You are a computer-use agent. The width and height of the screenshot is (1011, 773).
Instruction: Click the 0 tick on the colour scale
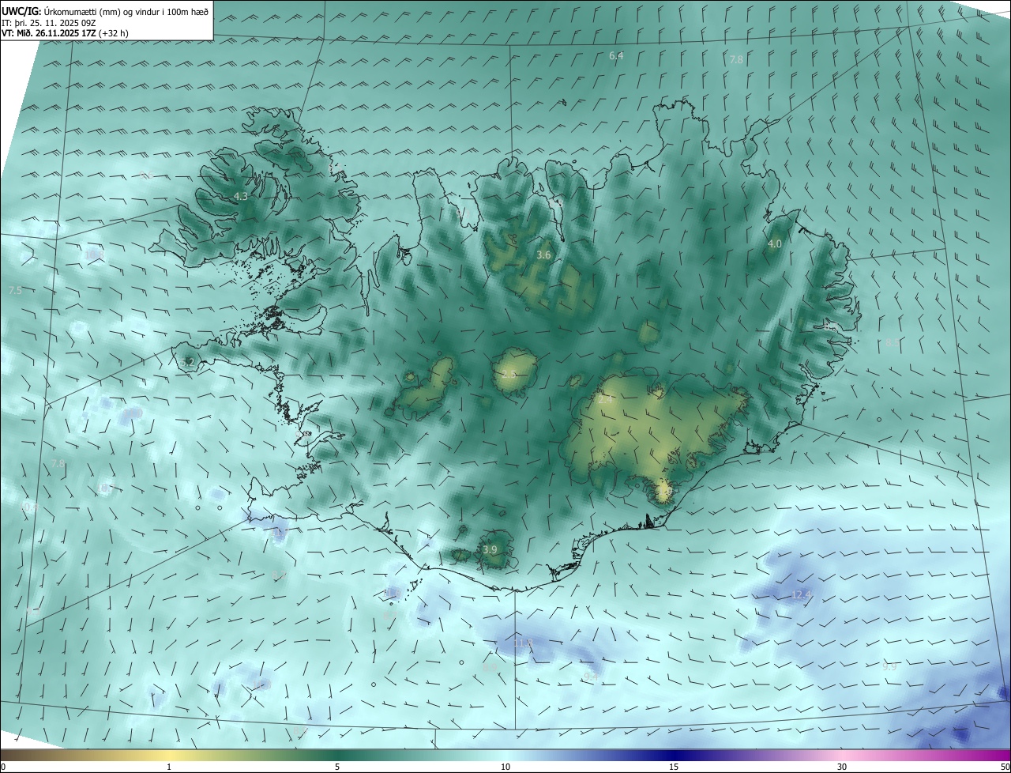pos(3,767)
